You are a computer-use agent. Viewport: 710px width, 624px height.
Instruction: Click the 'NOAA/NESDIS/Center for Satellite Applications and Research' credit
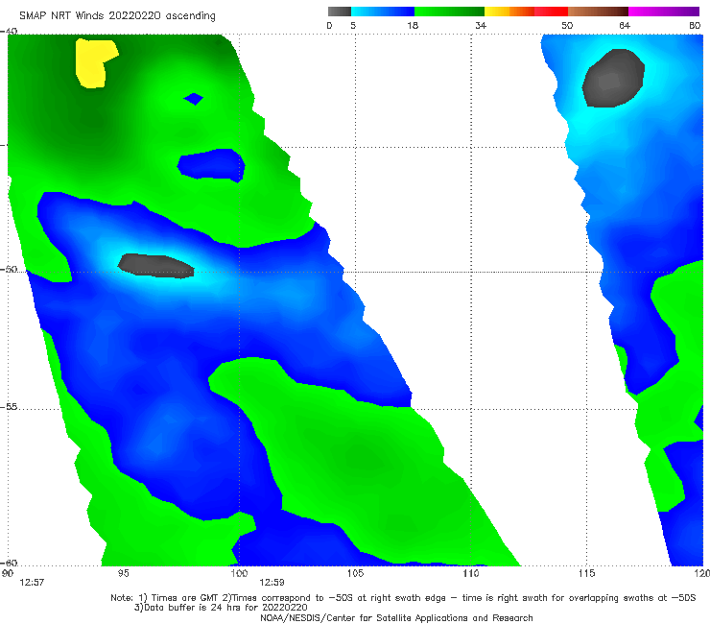pyautogui.click(x=396, y=617)
